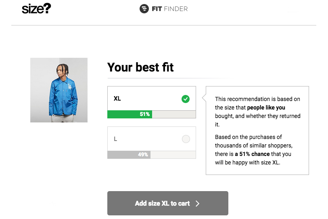
Task: Click the '51%' percentage label
Action: [145, 114]
